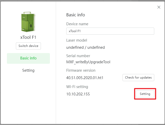Screen dimensions: 165x125
Task: Select the Basic info tab
Action: (x=28, y=58)
